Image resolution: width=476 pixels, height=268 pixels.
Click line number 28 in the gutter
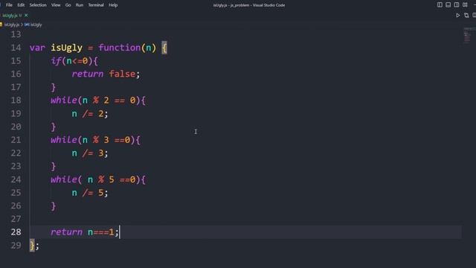coord(16,232)
